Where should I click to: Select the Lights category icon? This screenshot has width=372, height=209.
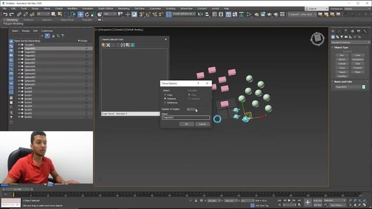tap(342, 37)
